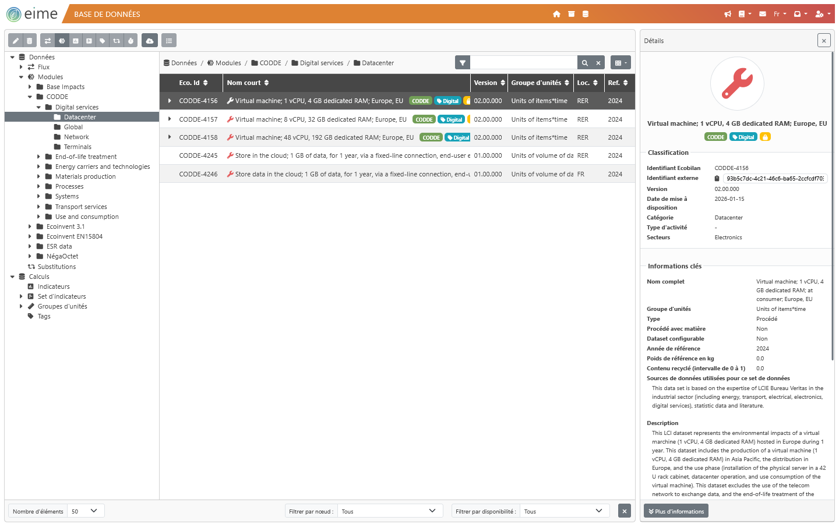Select Terminals folder in tree
Image resolution: width=839 pixels, height=524 pixels.
(x=77, y=147)
